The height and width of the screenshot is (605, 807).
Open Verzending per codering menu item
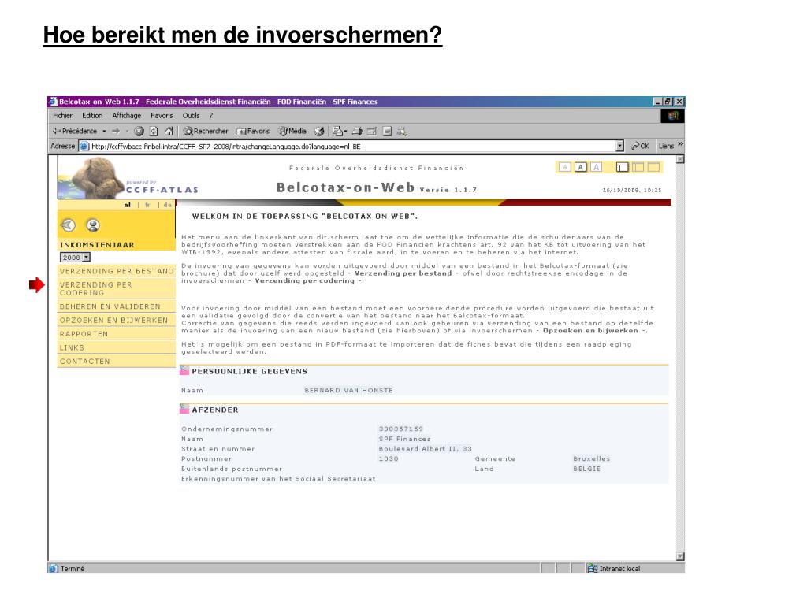pyautogui.click(x=117, y=288)
